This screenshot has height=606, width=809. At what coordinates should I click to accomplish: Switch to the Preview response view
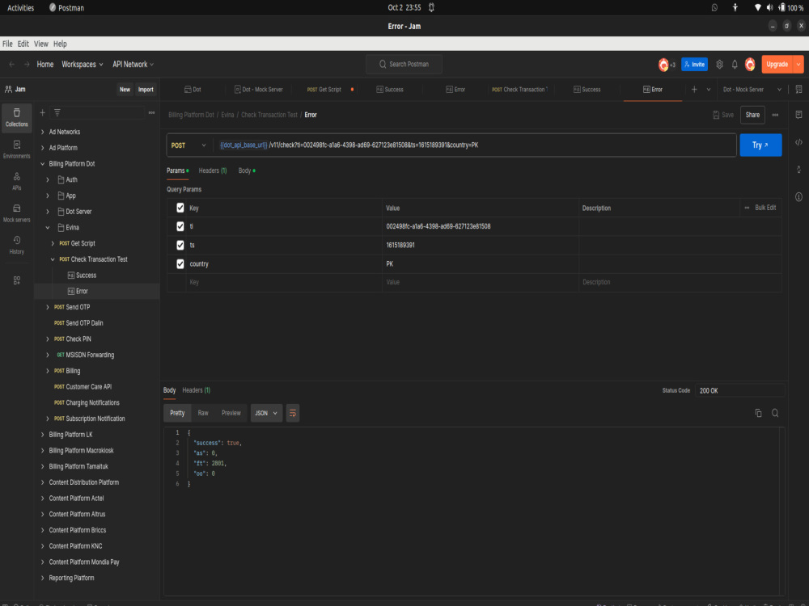point(231,413)
